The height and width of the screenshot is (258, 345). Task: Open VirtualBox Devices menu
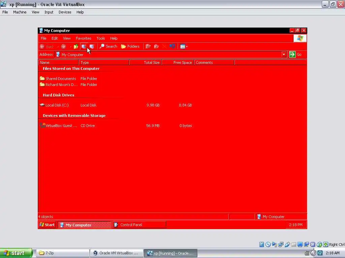tap(65, 12)
